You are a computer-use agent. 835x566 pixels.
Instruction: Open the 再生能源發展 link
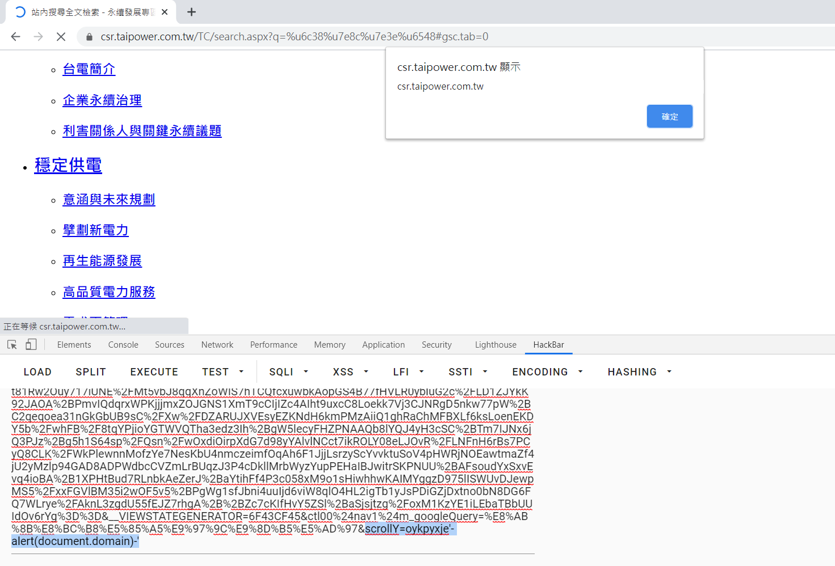coord(102,261)
